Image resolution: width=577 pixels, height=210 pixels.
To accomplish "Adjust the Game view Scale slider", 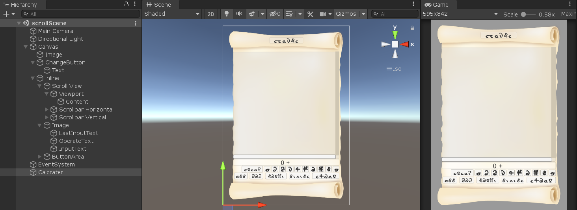I will (x=528, y=14).
